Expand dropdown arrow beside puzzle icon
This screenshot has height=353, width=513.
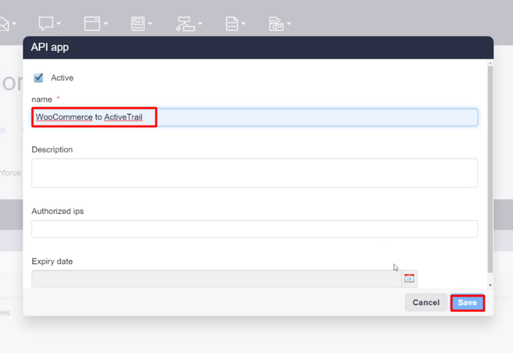pyautogui.click(x=288, y=23)
